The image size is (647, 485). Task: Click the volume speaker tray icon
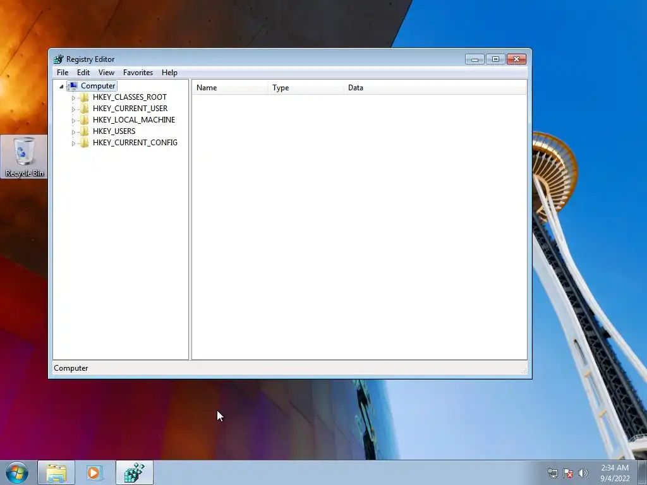point(583,473)
